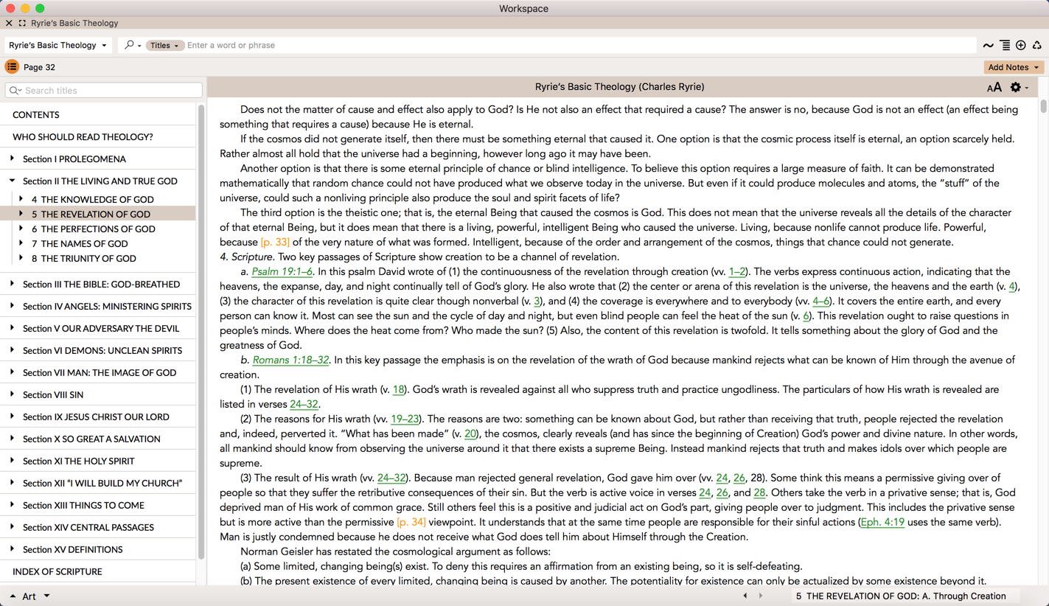Screen dimensions: 1049x606
Task: Click the [p. 34] page marker
Action: (411, 522)
